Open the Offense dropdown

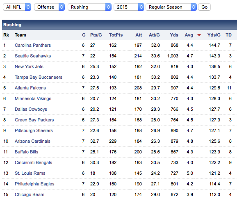[50, 7]
